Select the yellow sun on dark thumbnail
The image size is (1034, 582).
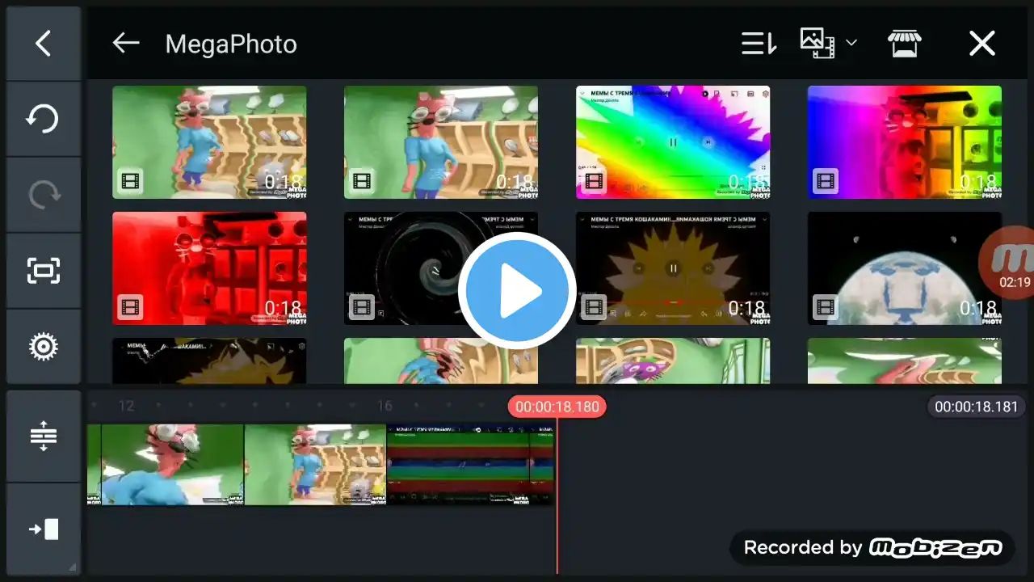[x=673, y=268]
